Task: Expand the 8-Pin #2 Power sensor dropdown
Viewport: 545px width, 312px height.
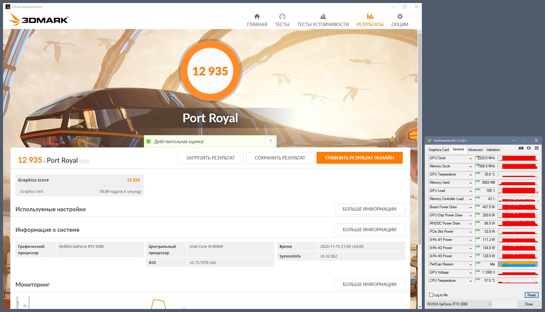Action: 471,248
